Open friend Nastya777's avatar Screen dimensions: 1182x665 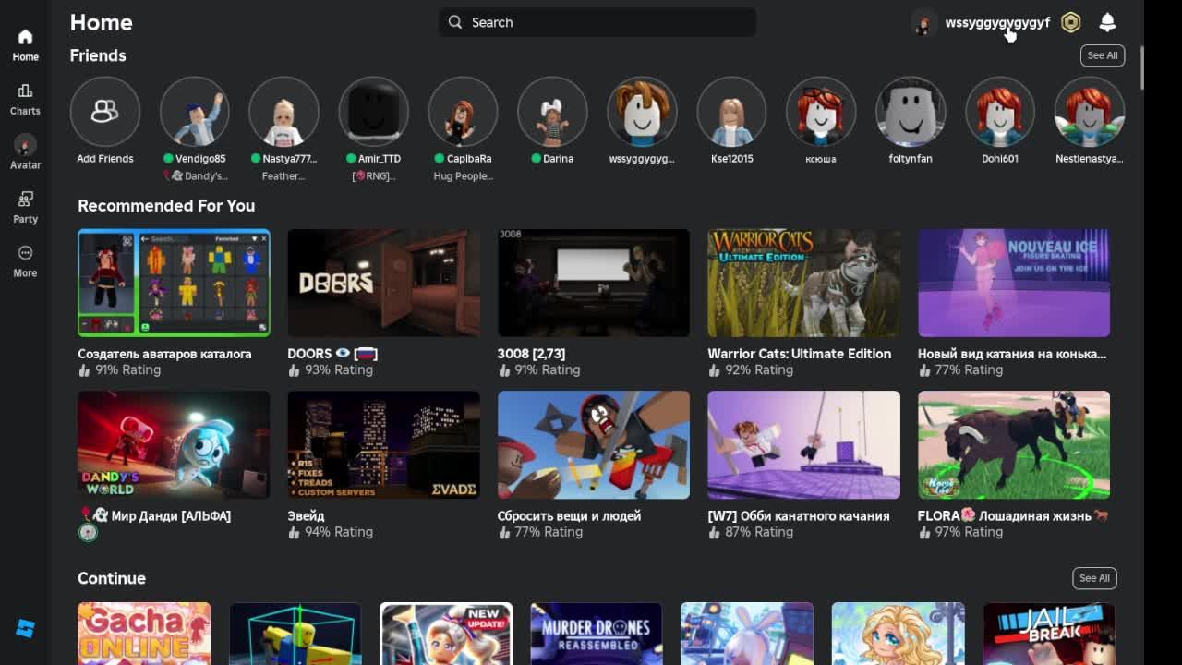coord(283,112)
